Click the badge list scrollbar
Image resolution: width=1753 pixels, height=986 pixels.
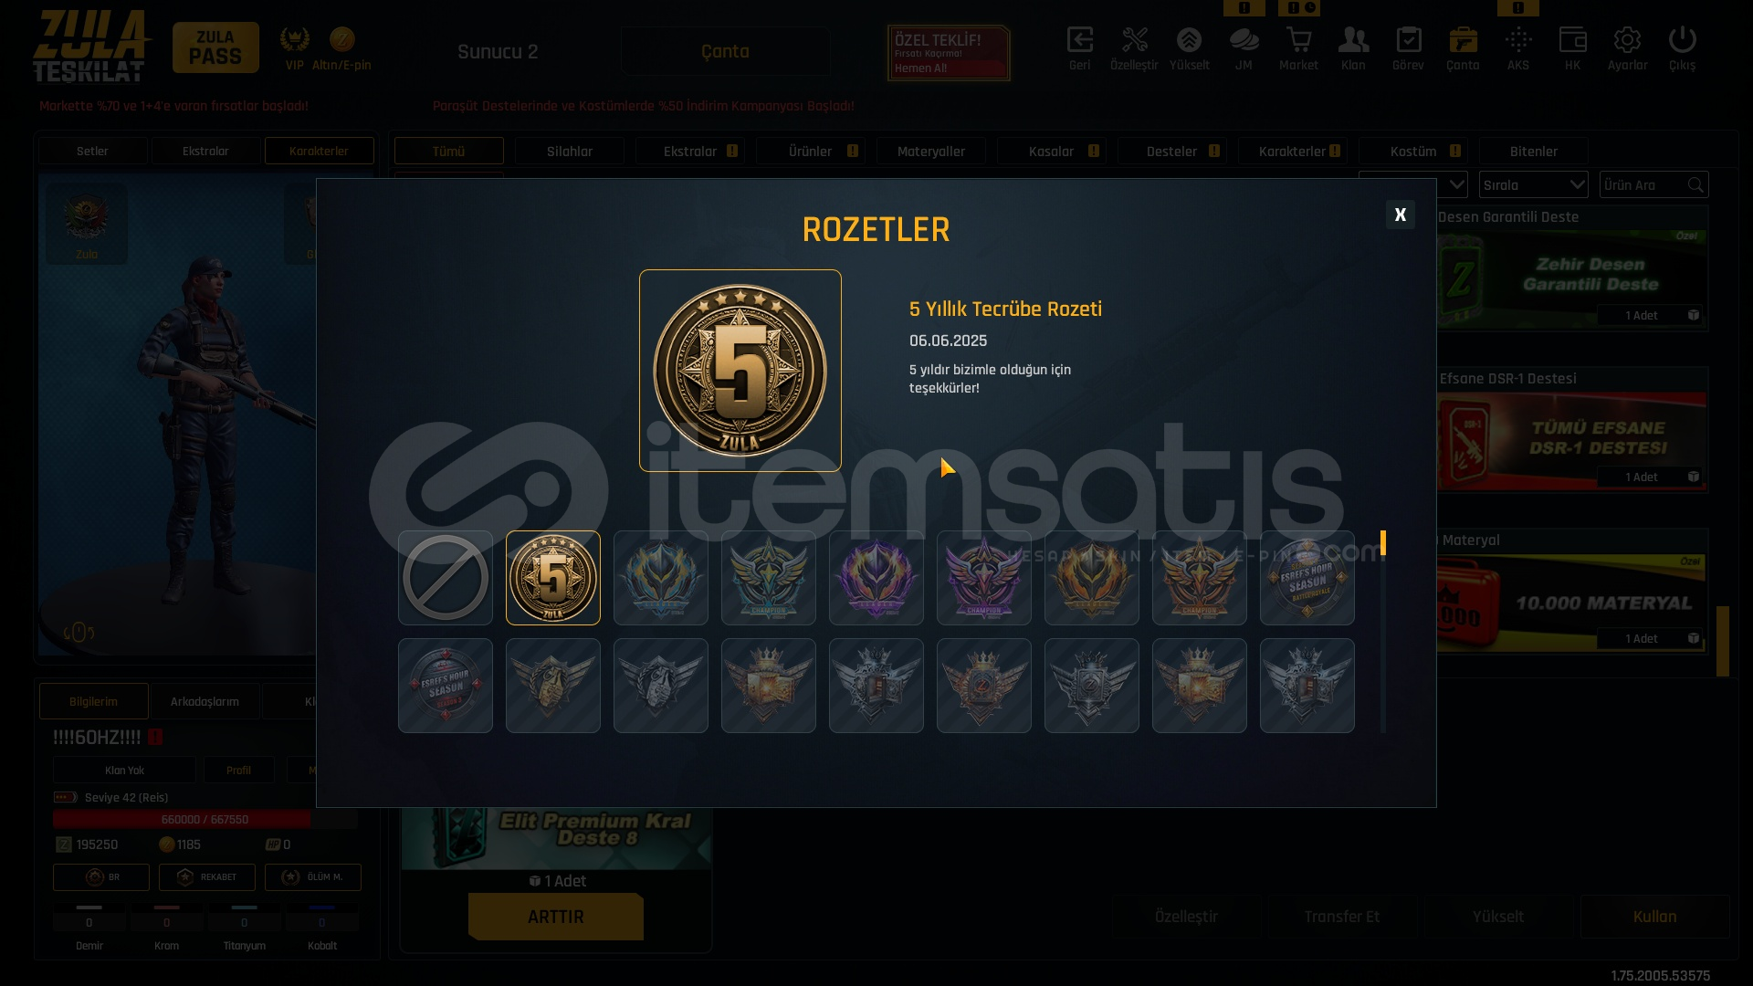click(x=1383, y=632)
